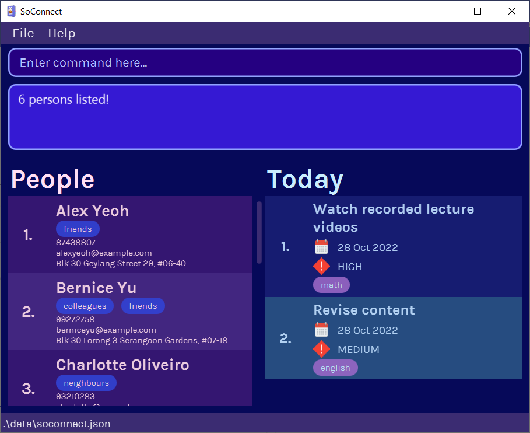Select task title Watch recorded lecture videos

(x=394, y=218)
